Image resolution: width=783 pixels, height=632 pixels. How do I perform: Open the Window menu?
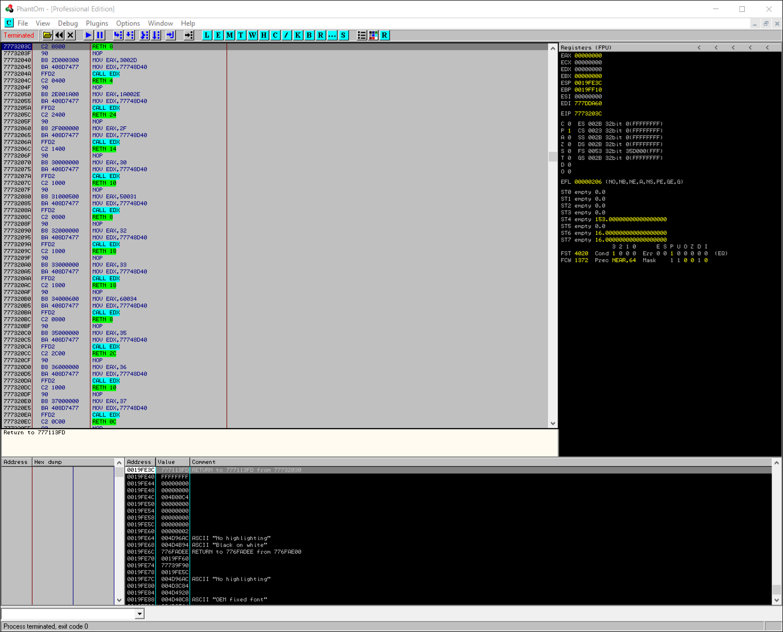160,23
